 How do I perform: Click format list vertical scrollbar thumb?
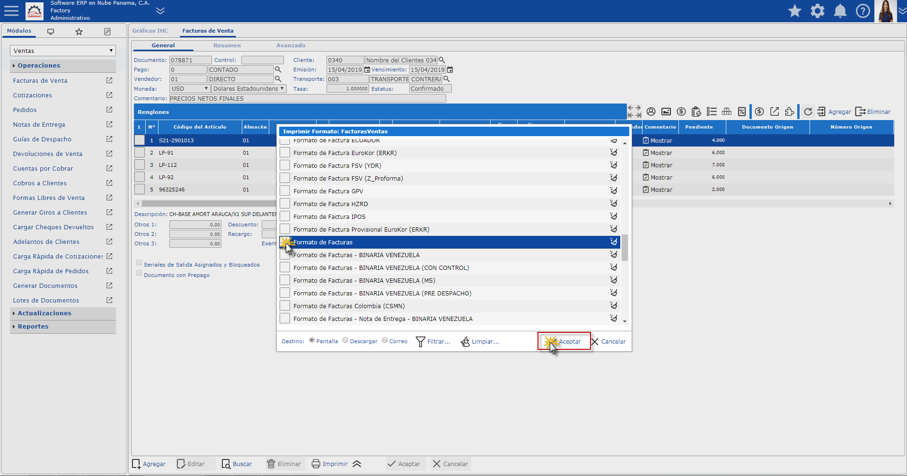pyautogui.click(x=625, y=248)
